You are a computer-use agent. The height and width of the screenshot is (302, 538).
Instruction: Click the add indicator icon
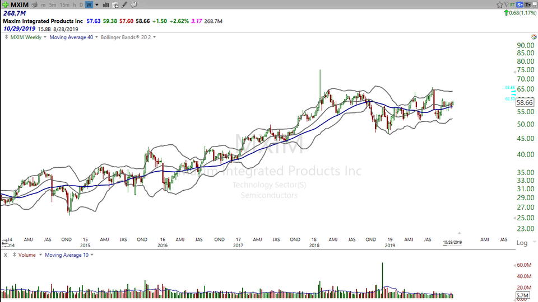click(115, 5)
